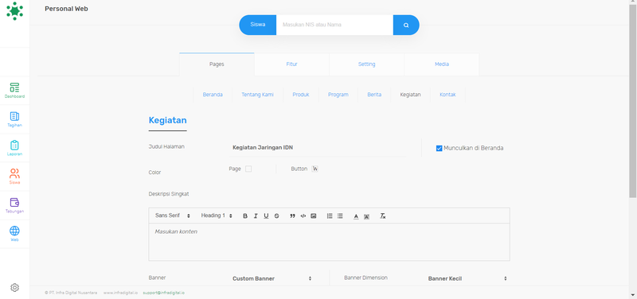Open the Siswa sidebar icon
This screenshot has width=637, height=299.
pyautogui.click(x=14, y=177)
